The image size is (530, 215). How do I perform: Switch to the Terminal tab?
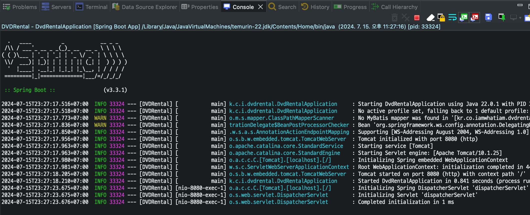[x=92, y=7]
